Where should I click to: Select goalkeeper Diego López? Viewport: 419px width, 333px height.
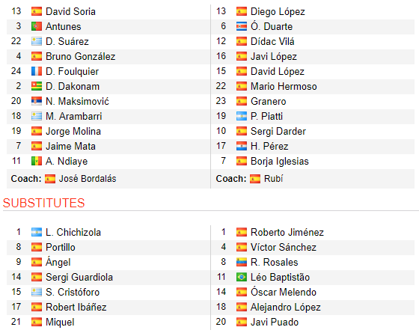pos(278,11)
